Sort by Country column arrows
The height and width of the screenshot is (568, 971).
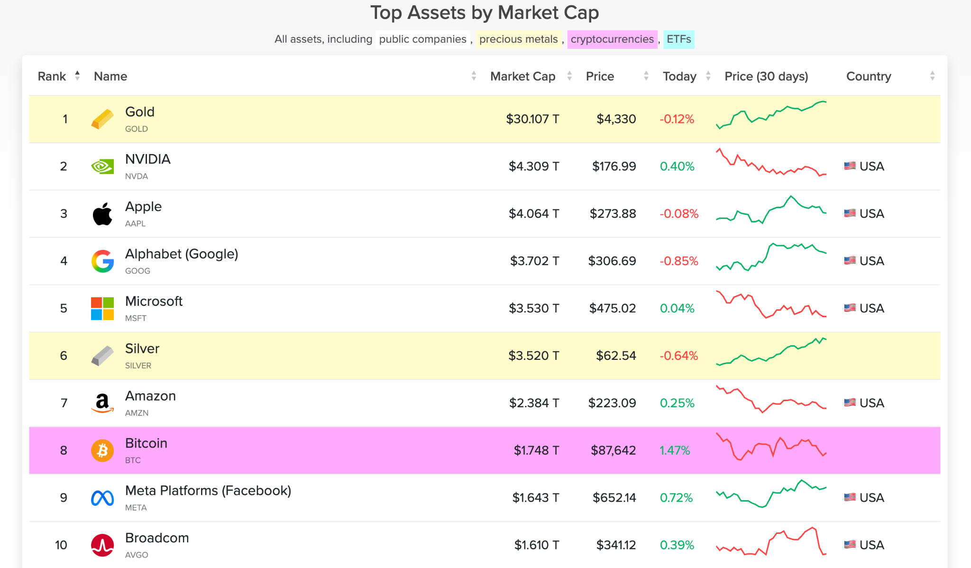point(932,76)
